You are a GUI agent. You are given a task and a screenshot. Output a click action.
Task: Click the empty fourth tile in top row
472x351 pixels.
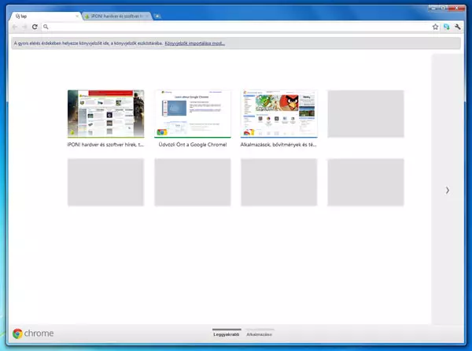tap(365, 114)
